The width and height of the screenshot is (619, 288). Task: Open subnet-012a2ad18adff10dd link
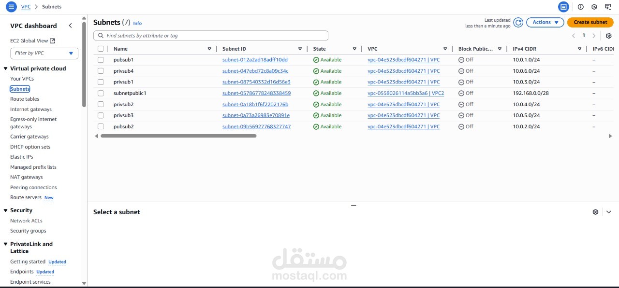click(x=255, y=60)
